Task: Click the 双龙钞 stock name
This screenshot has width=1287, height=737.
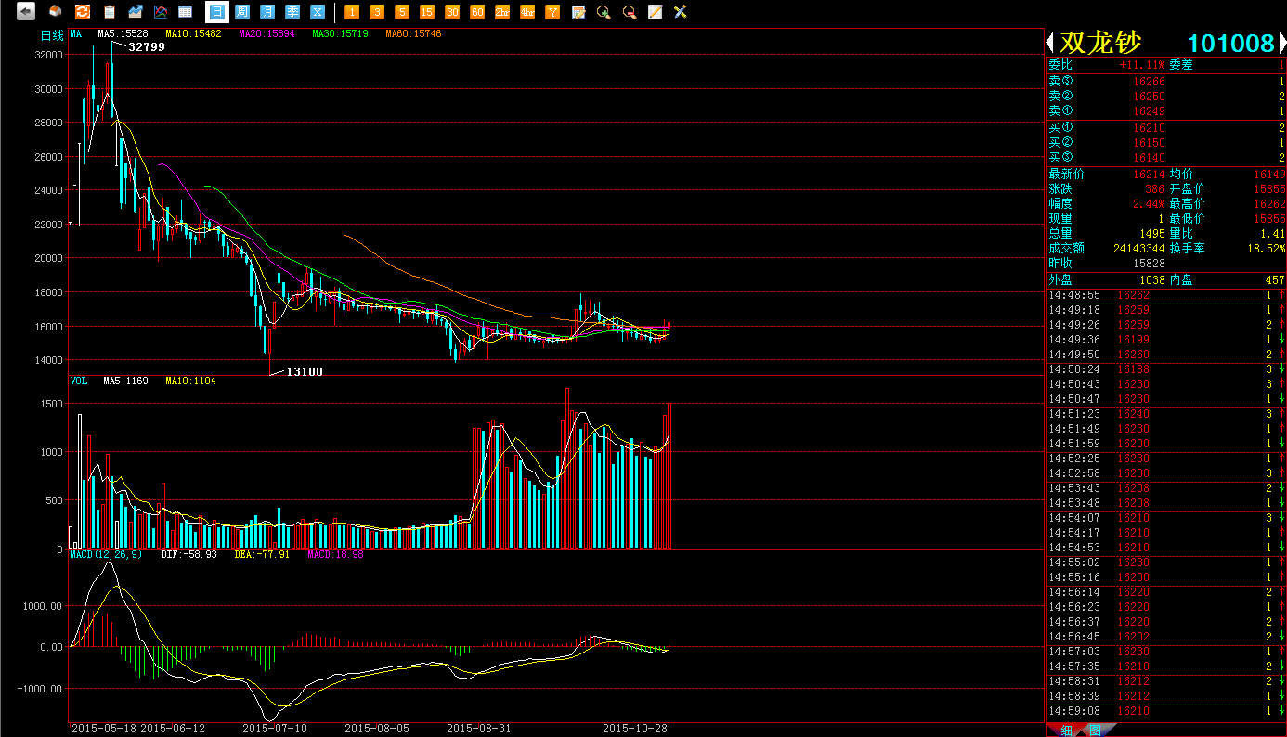Action: [x=1100, y=43]
